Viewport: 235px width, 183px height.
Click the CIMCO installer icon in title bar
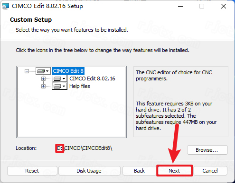tap(6, 6)
